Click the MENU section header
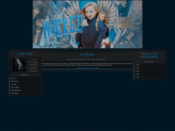This screenshot has width=175, height=131. click(25, 75)
